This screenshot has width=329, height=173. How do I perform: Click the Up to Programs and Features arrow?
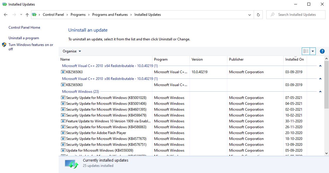coord(27,15)
